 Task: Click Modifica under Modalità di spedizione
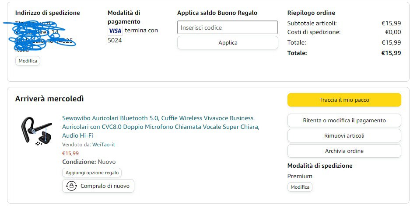[x=300, y=187]
